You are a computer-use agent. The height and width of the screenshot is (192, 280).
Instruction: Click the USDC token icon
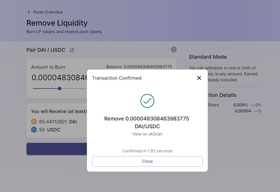pyautogui.click(x=34, y=130)
